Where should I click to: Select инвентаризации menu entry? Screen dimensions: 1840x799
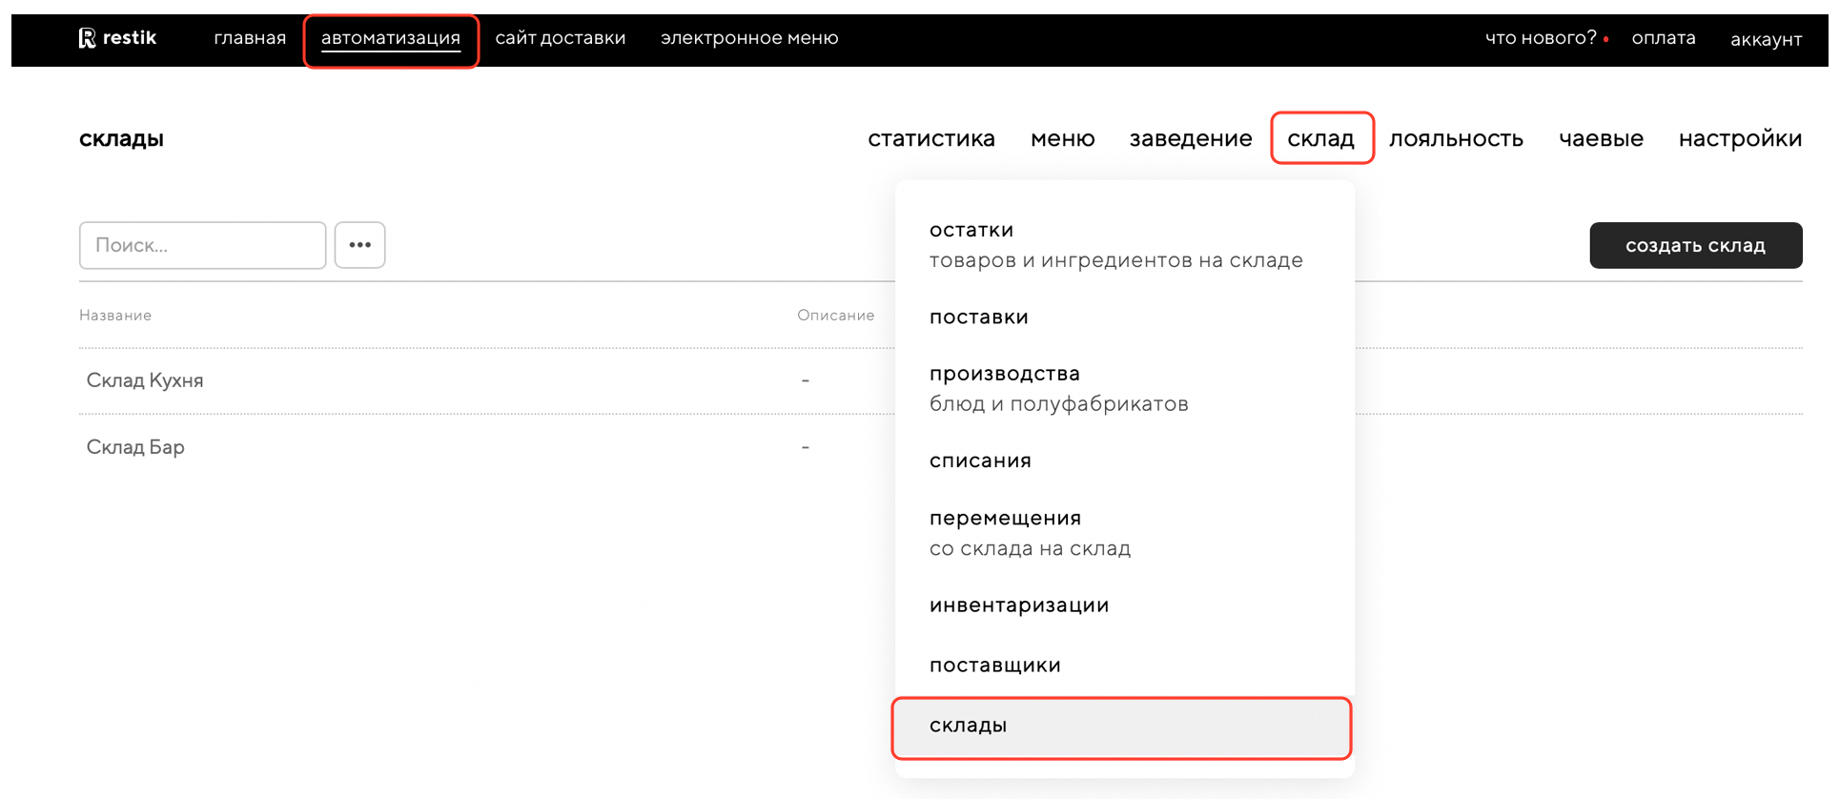(1018, 605)
